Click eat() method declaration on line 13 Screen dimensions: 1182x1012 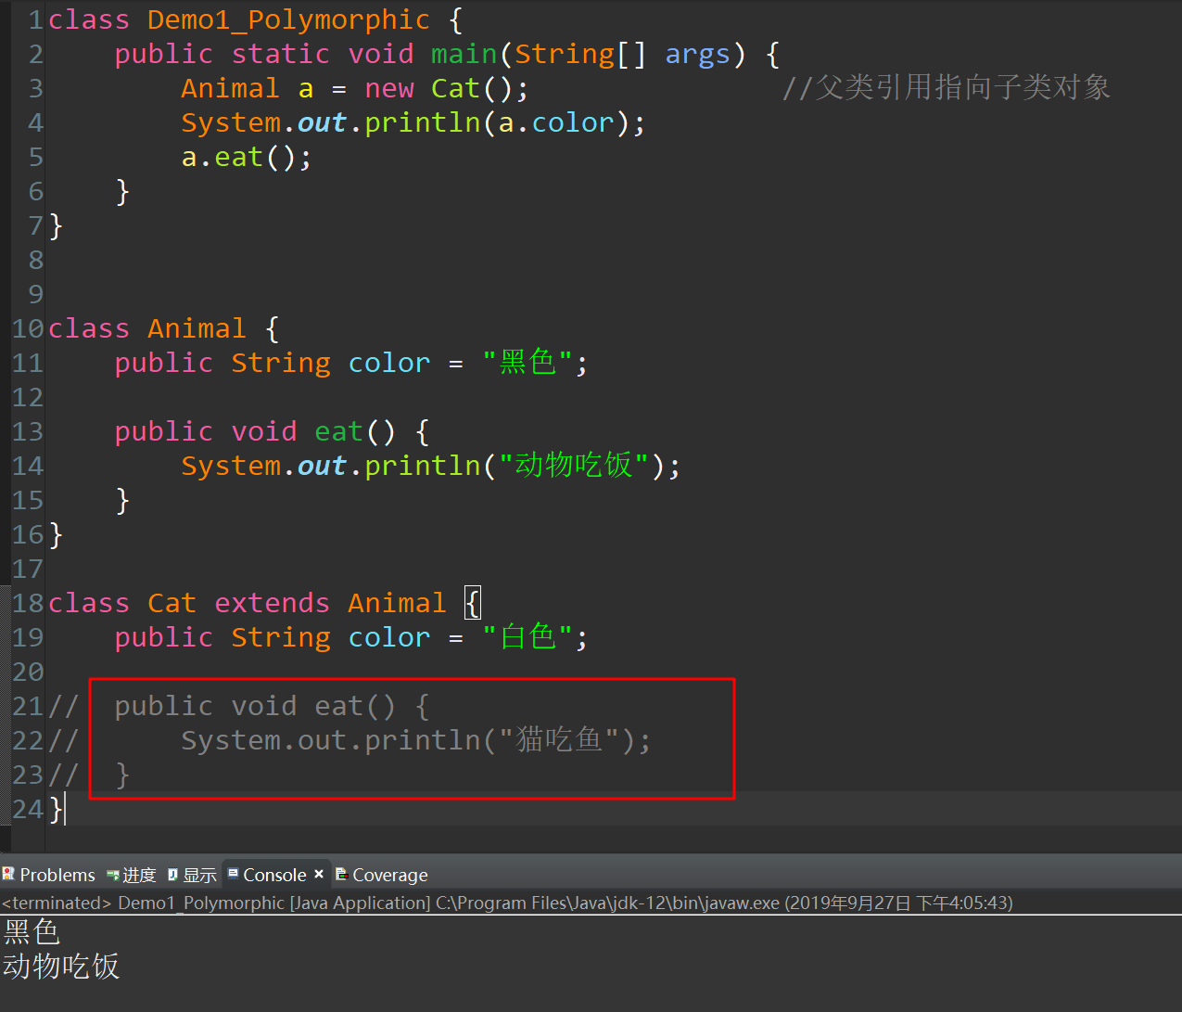point(355,431)
